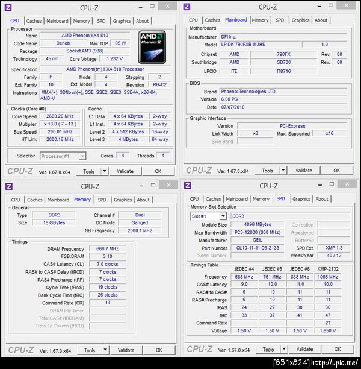This screenshot has height=369, width=361.
Task: Click the Command Rate value 1T
Action: pyautogui.click(x=107, y=303)
